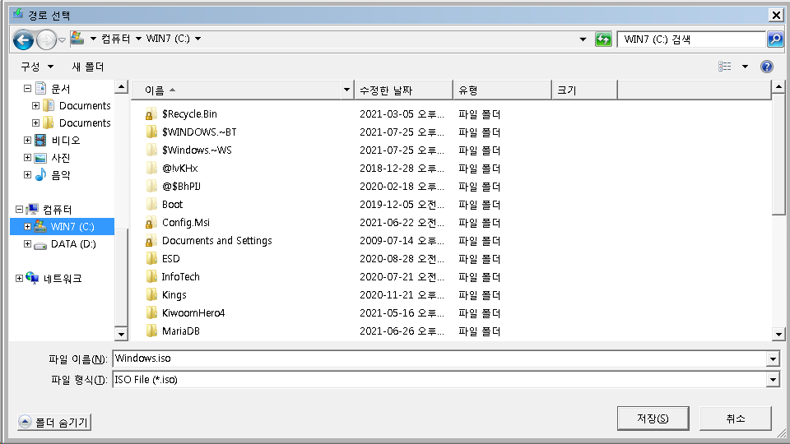This screenshot has width=790, height=444.
Task: Sort by the 유형 column header
Action: 502,90
